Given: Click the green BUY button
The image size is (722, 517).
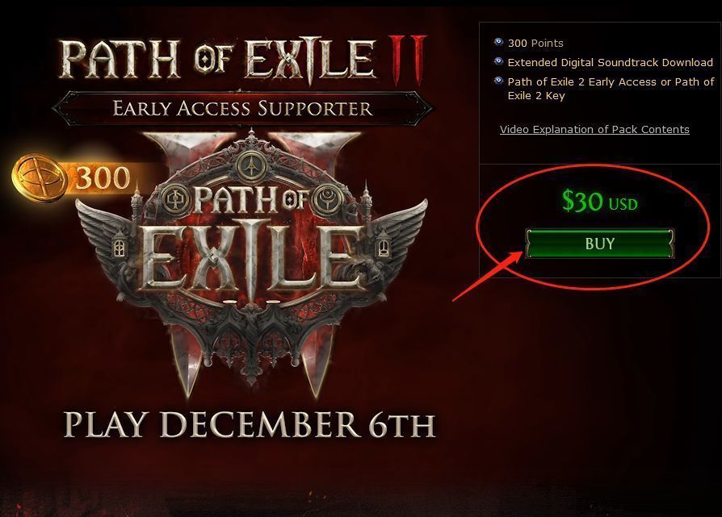Looking at the screenshot, I should point(599,244).
